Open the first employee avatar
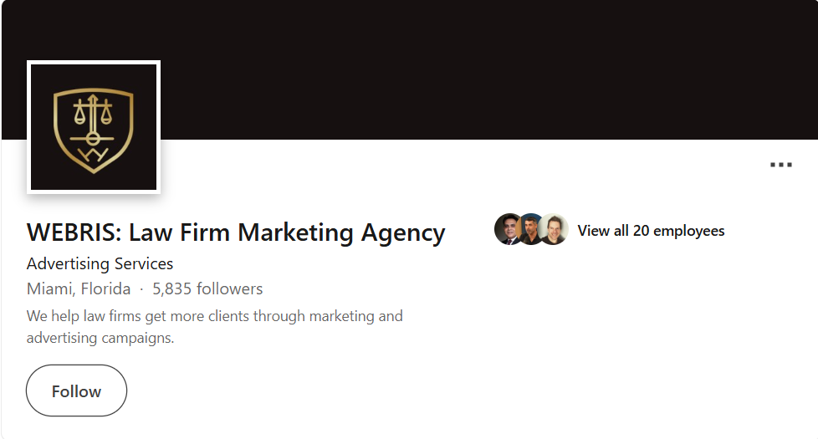The height and width of the screenshot is (439, 818). [508, 230]
